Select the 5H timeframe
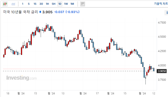This screenshot has height=97, width=168. tap(54, 4)
